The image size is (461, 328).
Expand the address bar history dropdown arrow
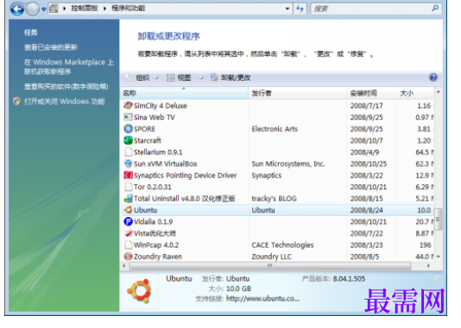287,9
